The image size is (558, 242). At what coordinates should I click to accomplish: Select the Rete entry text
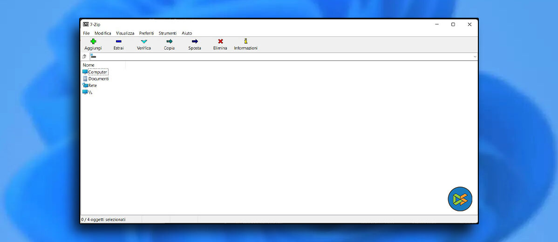pos(93,85)
